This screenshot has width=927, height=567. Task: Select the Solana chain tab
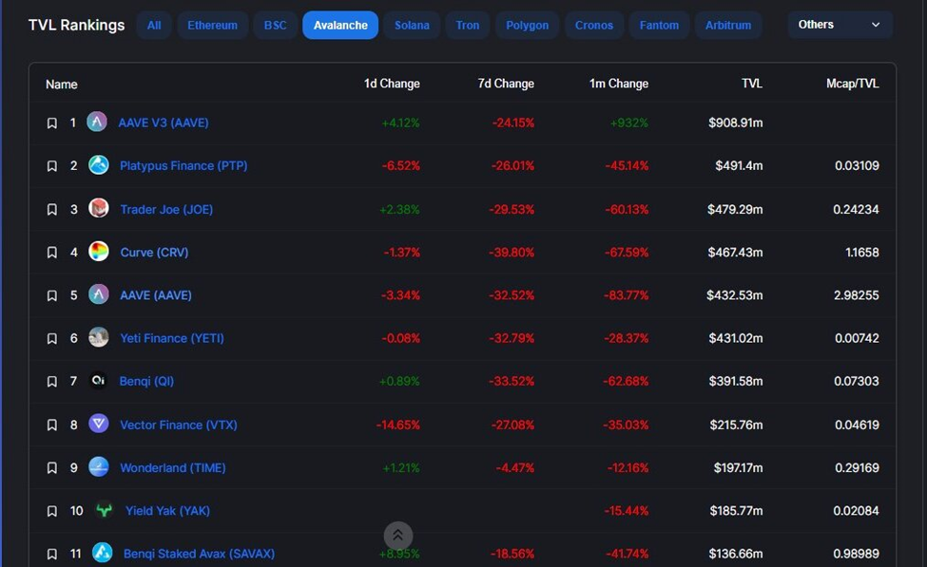(412, 26)
